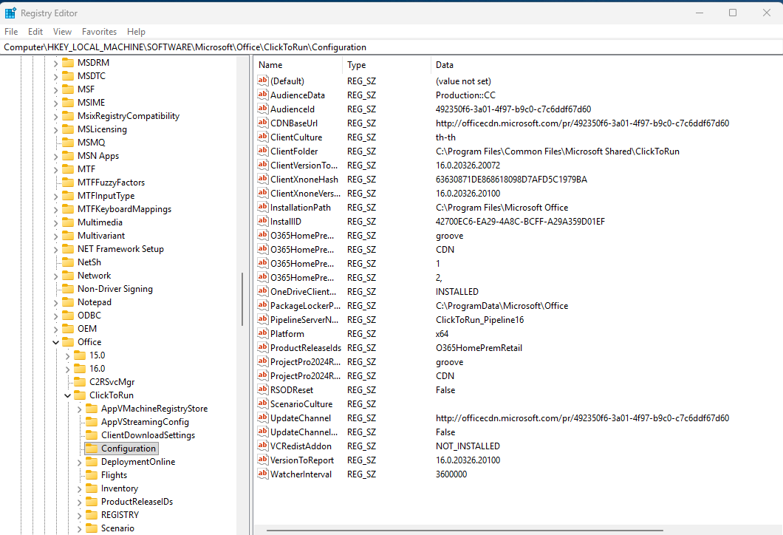Viewport: 783px width, 535px height.
Task: Click the string icon of InstallationPath value
Action: pyautogui.click(x=263, y=207)
